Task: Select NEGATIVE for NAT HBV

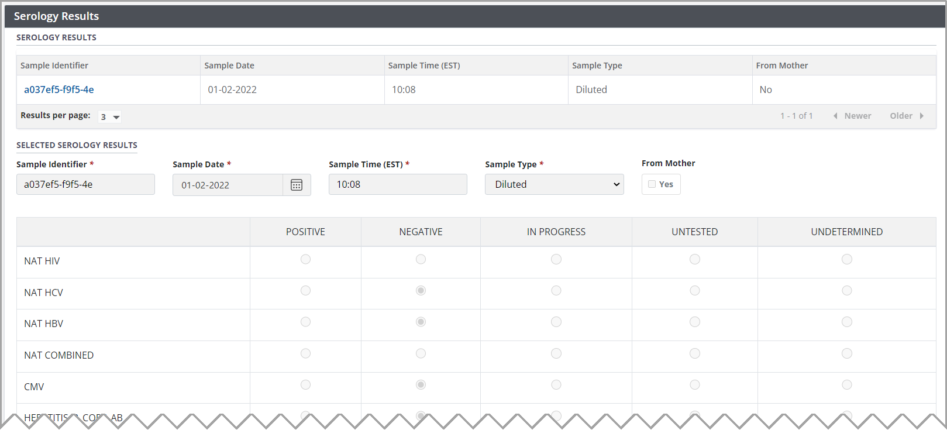Action: pos(421,322)
